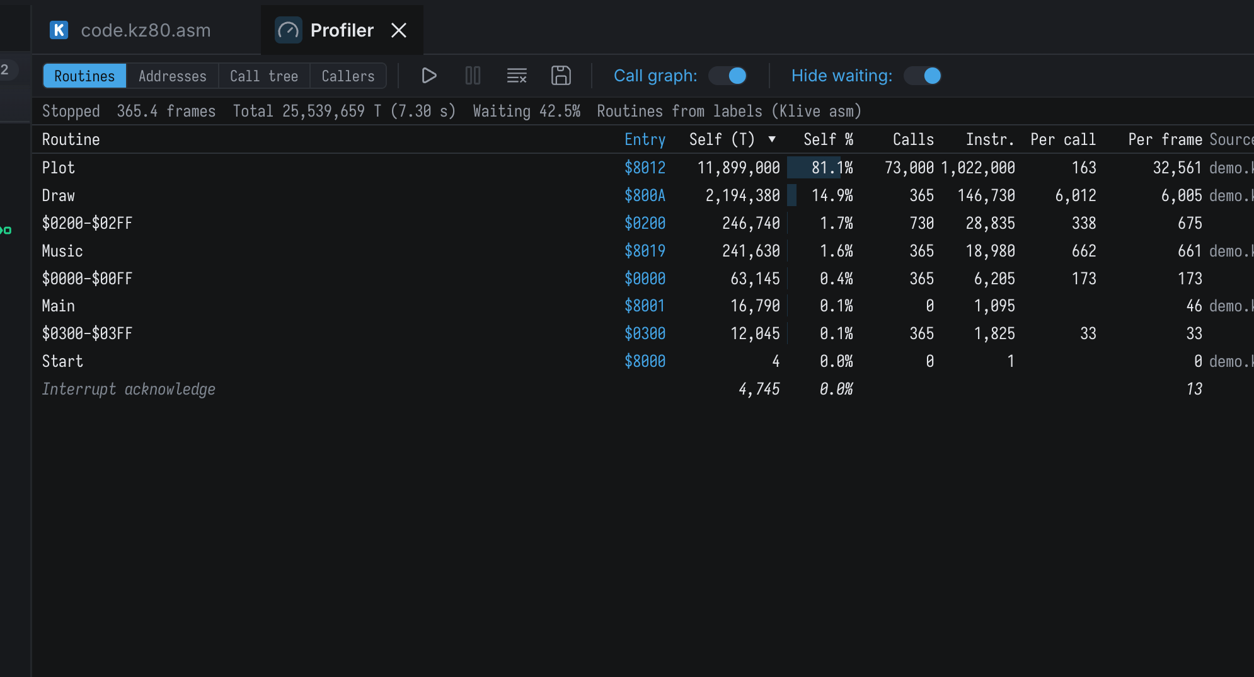Click the Instr. value 1,022,000
Image resolution: width=1254 pixels, height=677 pixels.
[978, 168]
